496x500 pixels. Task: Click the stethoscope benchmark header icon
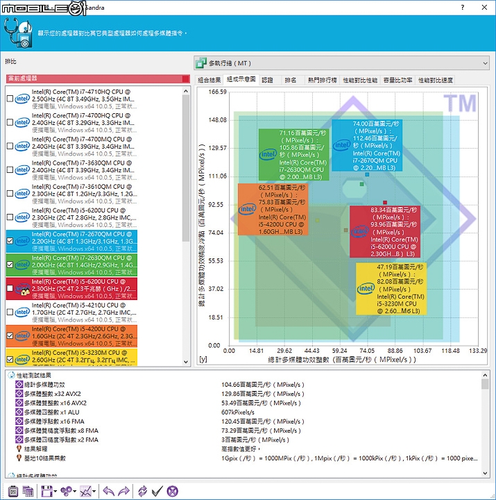click(18, 33)
